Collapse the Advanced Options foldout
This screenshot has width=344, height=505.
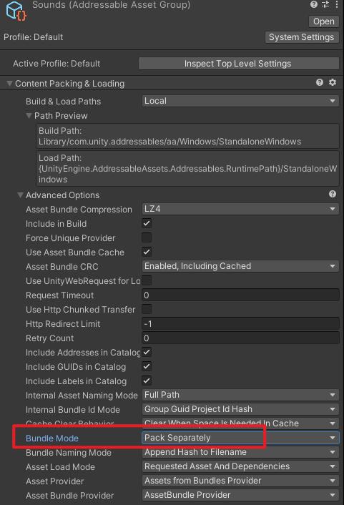[20, 195]
